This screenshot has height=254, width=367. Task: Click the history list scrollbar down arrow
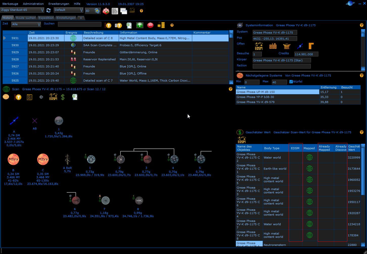[x=231, y=82]
